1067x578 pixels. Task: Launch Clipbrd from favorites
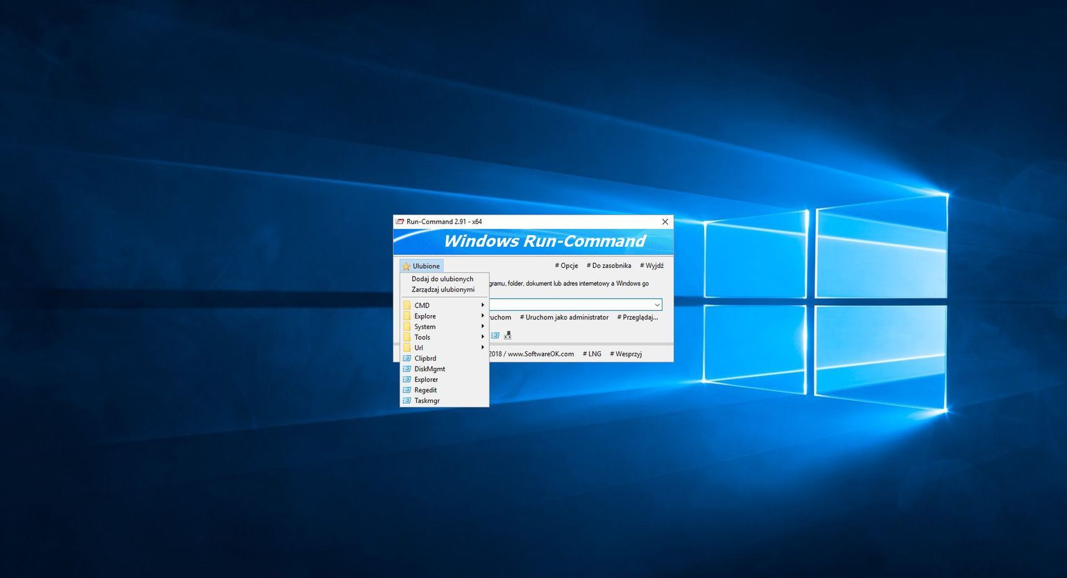444,358
